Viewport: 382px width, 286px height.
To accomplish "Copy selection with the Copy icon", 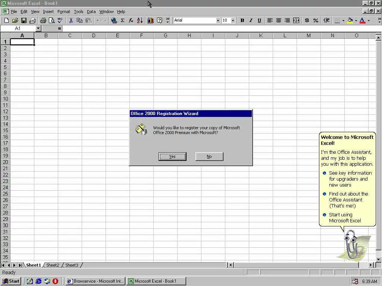I will point(79,20).
